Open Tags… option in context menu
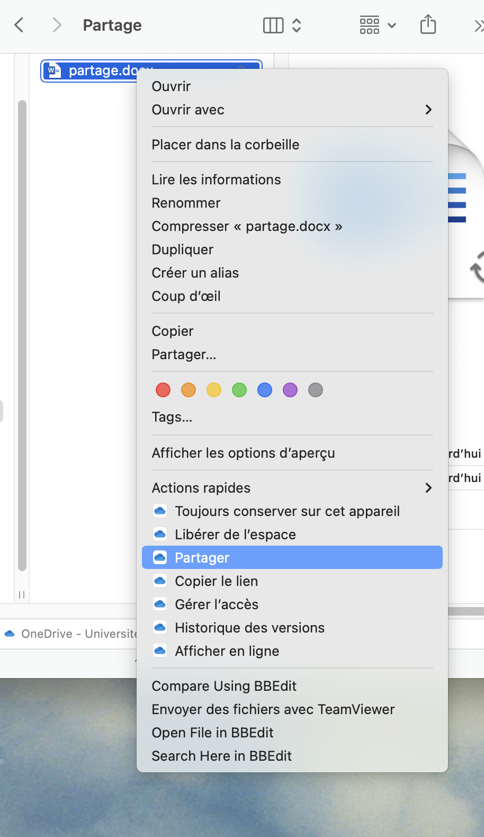 [x=172, y=417]
